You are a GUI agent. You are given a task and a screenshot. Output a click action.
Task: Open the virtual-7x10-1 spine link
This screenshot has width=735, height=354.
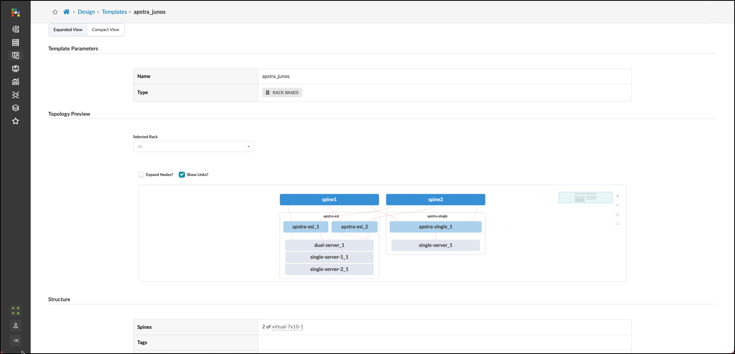[287, 327]
